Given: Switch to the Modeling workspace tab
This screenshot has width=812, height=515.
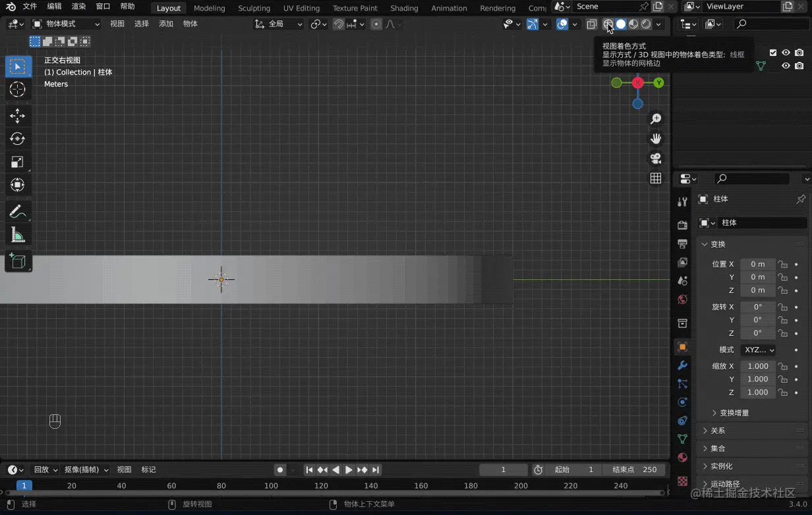Looking at the screenshot, I should click(x=209, y=8).
